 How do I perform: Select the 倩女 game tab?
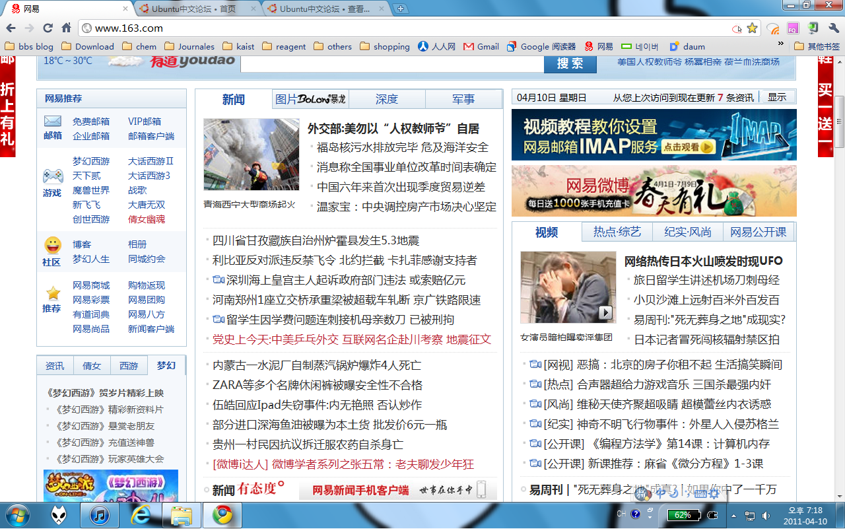coord(92,365)
